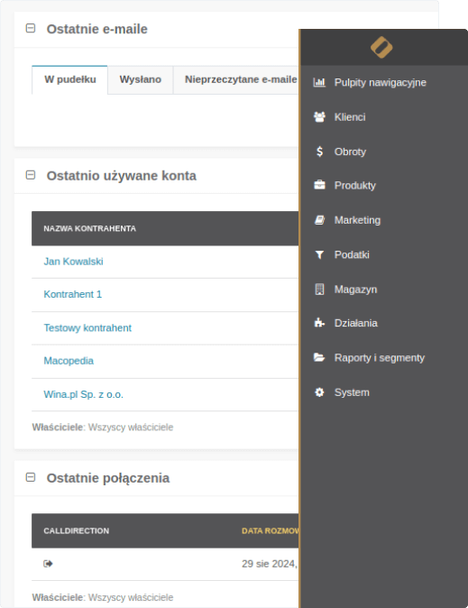Click the Ostatnie e-maile heading
This screenshot has height=608, width=468.
(96, 29)
